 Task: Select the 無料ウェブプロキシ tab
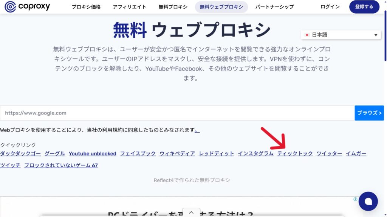pos(221,7)
